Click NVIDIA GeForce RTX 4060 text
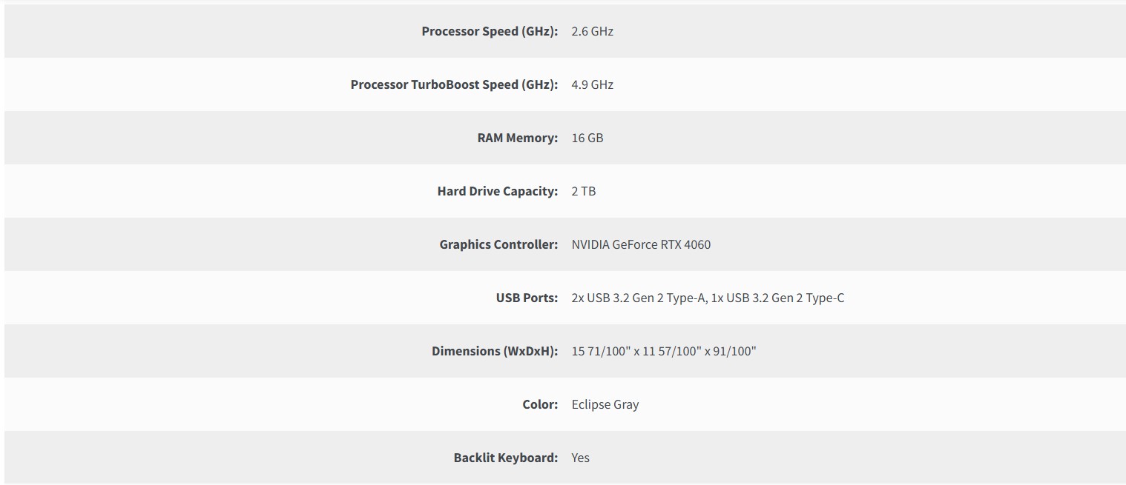This screenshot has width=1126, height=485. click(x=640, y=244)
